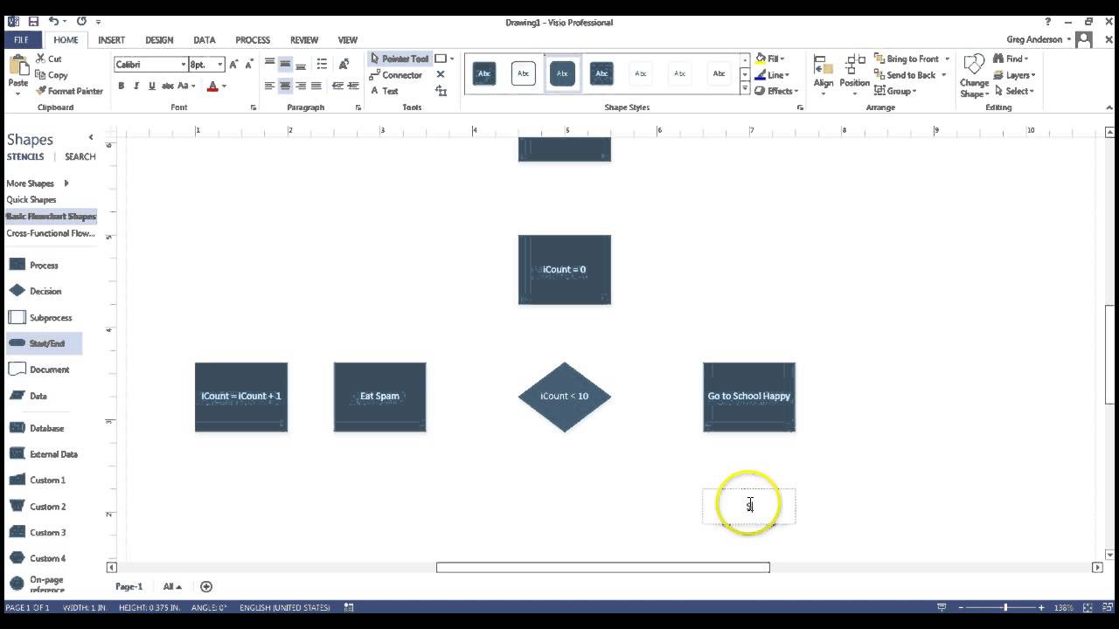Click the text block tool icon
1119x629 pixels.
click(441, 91)
